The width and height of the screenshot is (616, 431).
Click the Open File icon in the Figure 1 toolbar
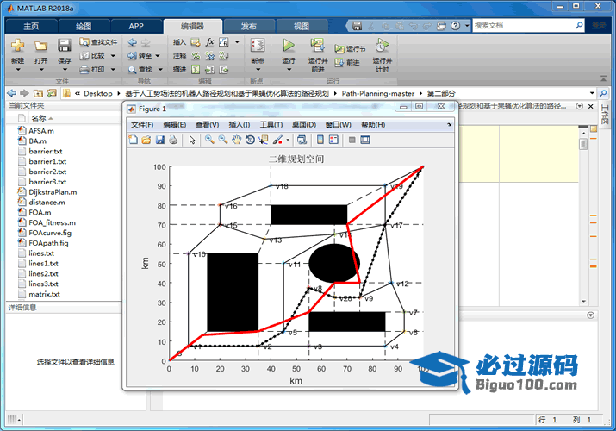tap(146, 140)
